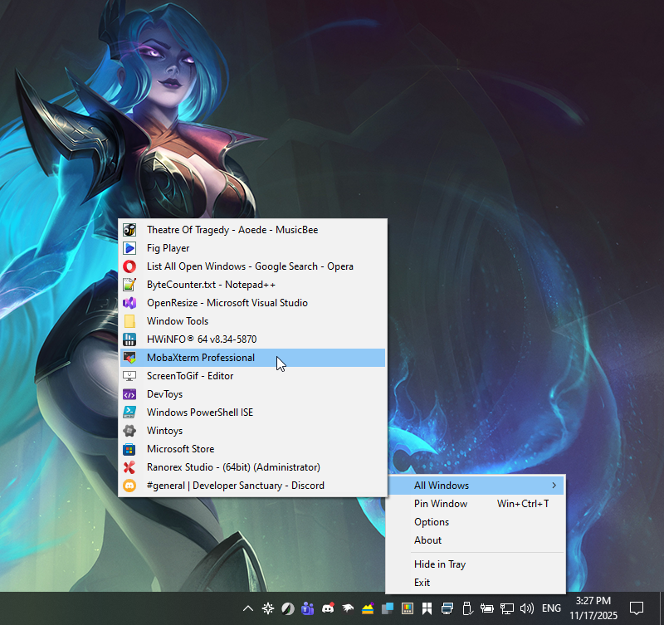Viewport: 664px width, 625px height.
Task: Click the MusicBee bee icon in the window list
Action: coord(129,230)
